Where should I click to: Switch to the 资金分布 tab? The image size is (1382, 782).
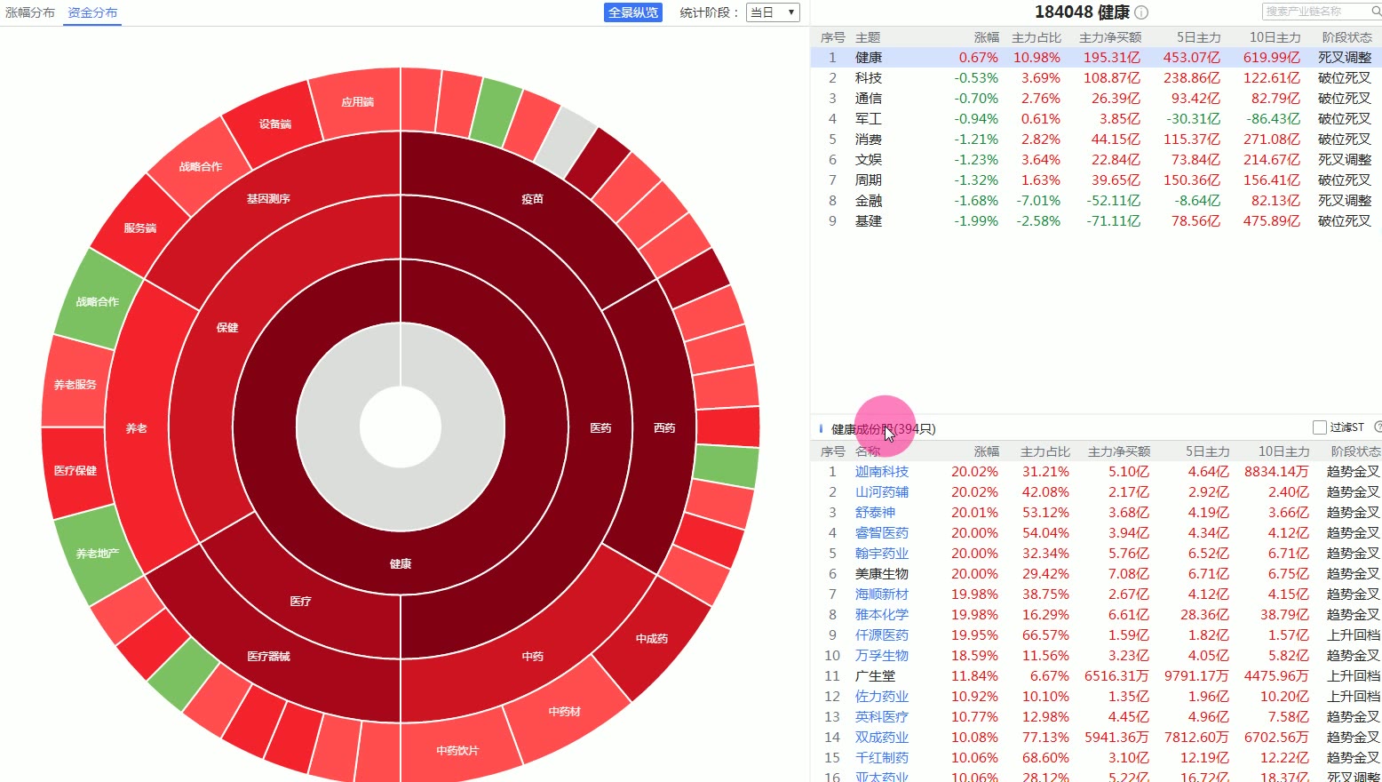tap(92, 12)
